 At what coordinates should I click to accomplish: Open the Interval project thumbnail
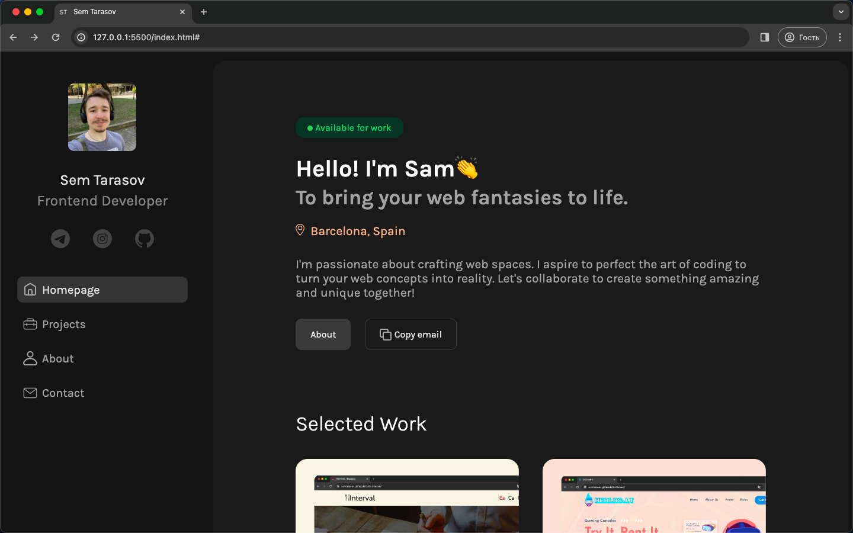[x=407, y=496]
